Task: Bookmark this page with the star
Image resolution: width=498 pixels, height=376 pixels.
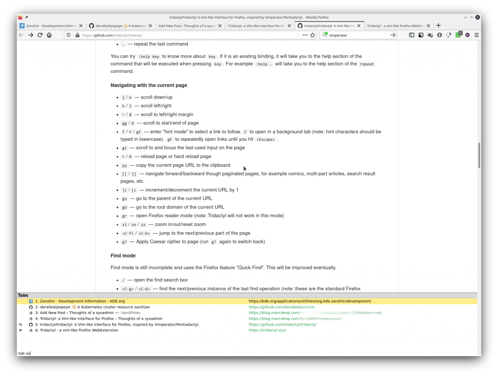Action: [x=313, y=35]
